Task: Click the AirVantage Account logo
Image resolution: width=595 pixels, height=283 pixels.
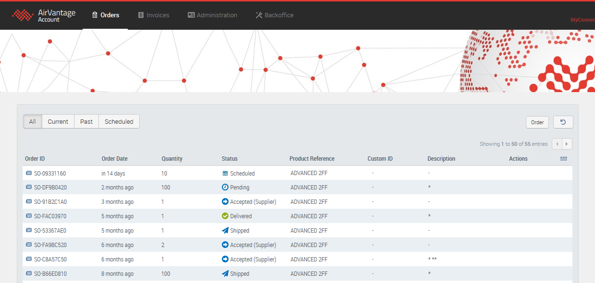Action: point(44,15)
